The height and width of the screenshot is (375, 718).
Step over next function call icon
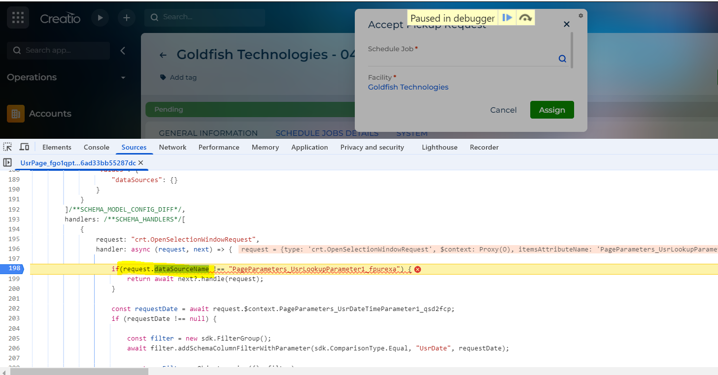[525, 18]
